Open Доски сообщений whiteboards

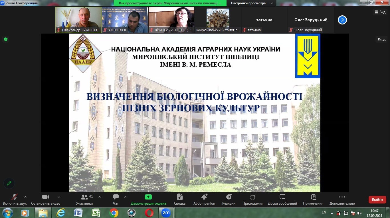282,200
